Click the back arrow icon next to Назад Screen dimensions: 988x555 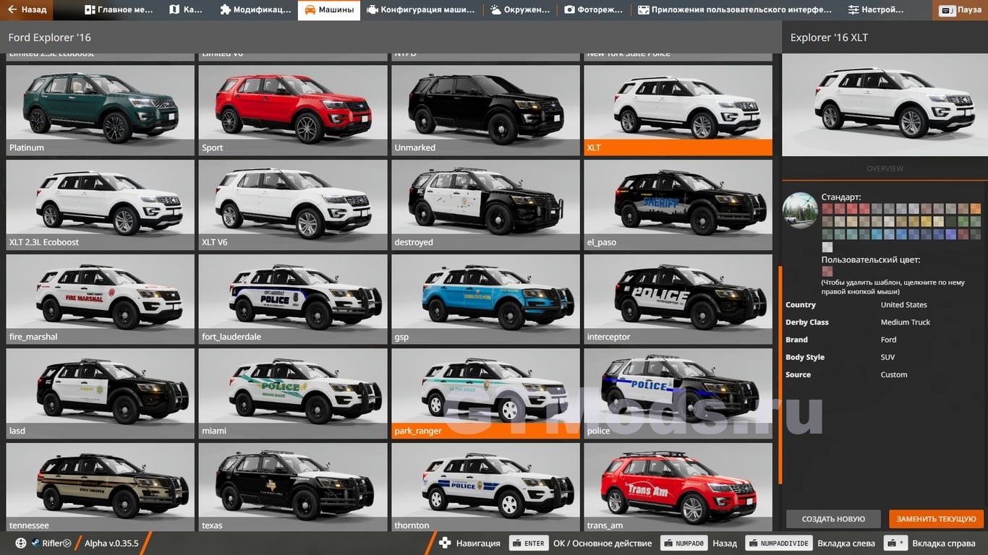pos(12,10)
